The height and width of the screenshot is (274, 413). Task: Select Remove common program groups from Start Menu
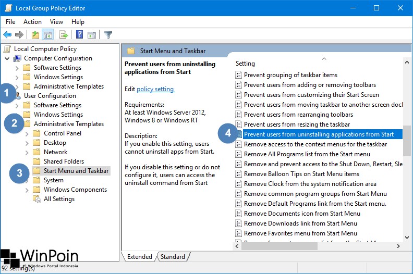point(315,194)
